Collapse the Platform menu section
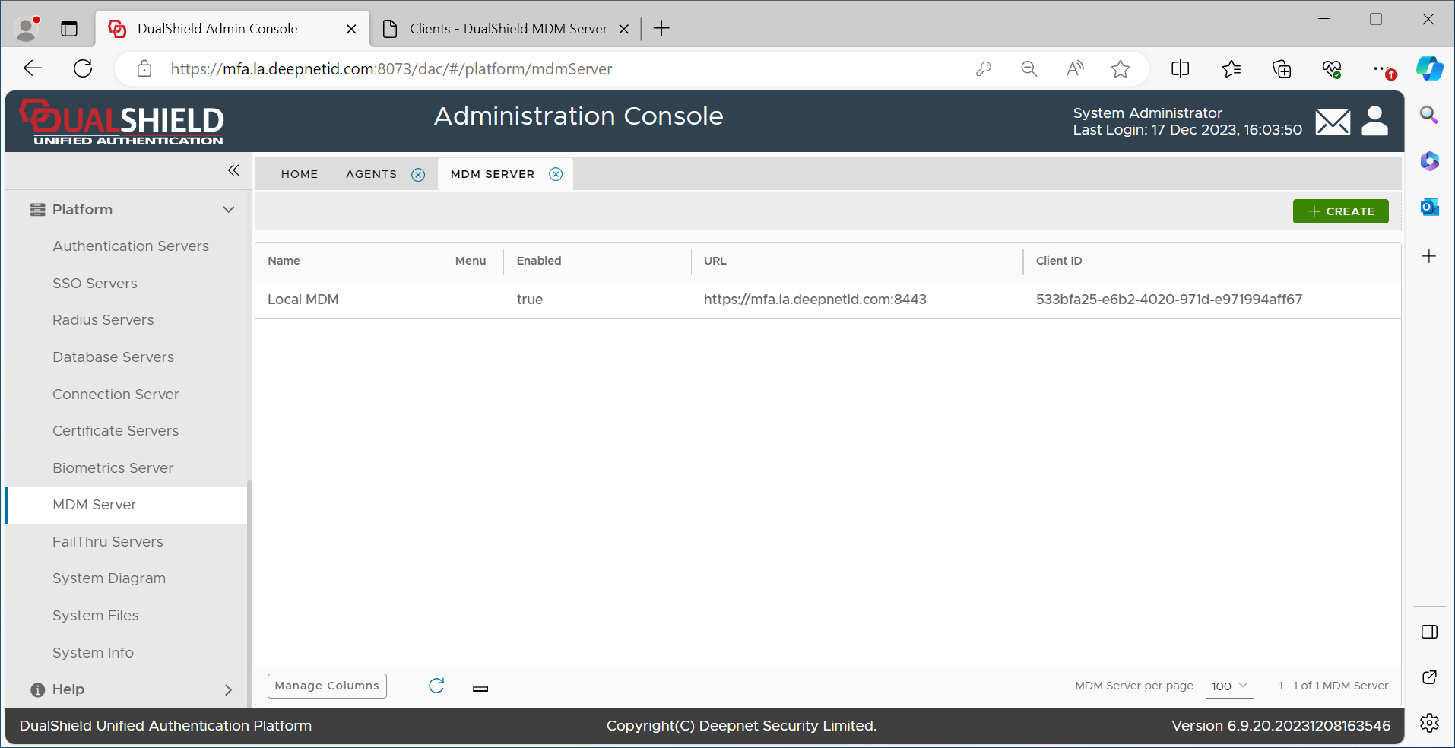 [x=228, y=210]
